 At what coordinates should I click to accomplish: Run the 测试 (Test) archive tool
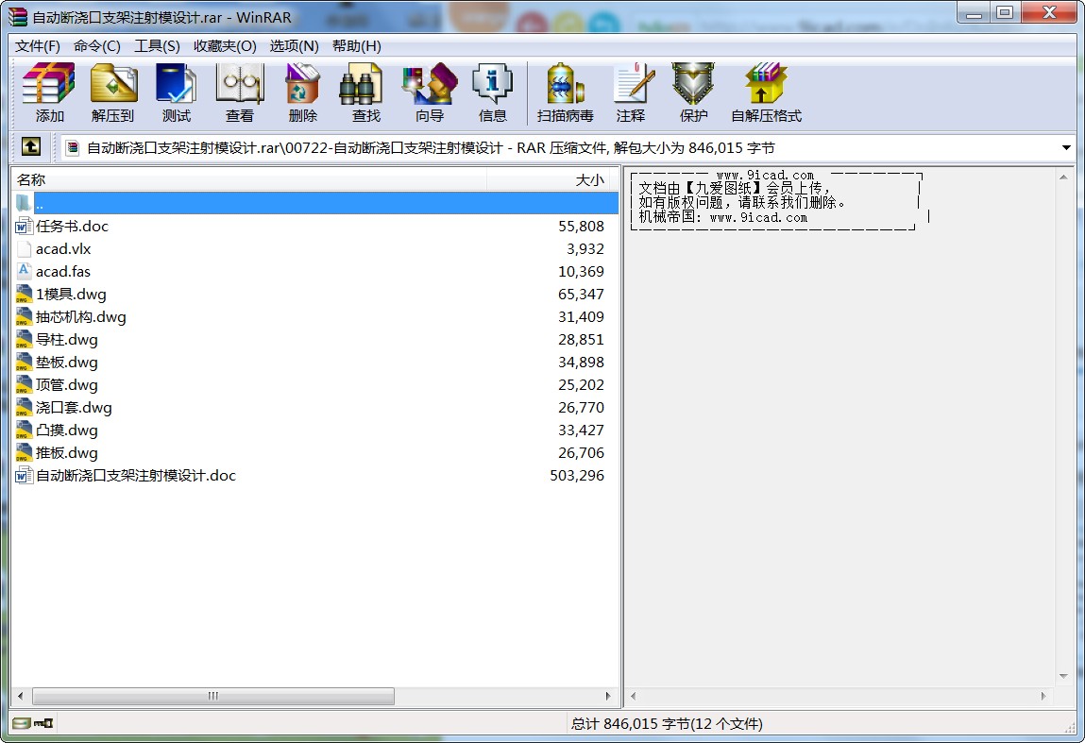point(176,93)
